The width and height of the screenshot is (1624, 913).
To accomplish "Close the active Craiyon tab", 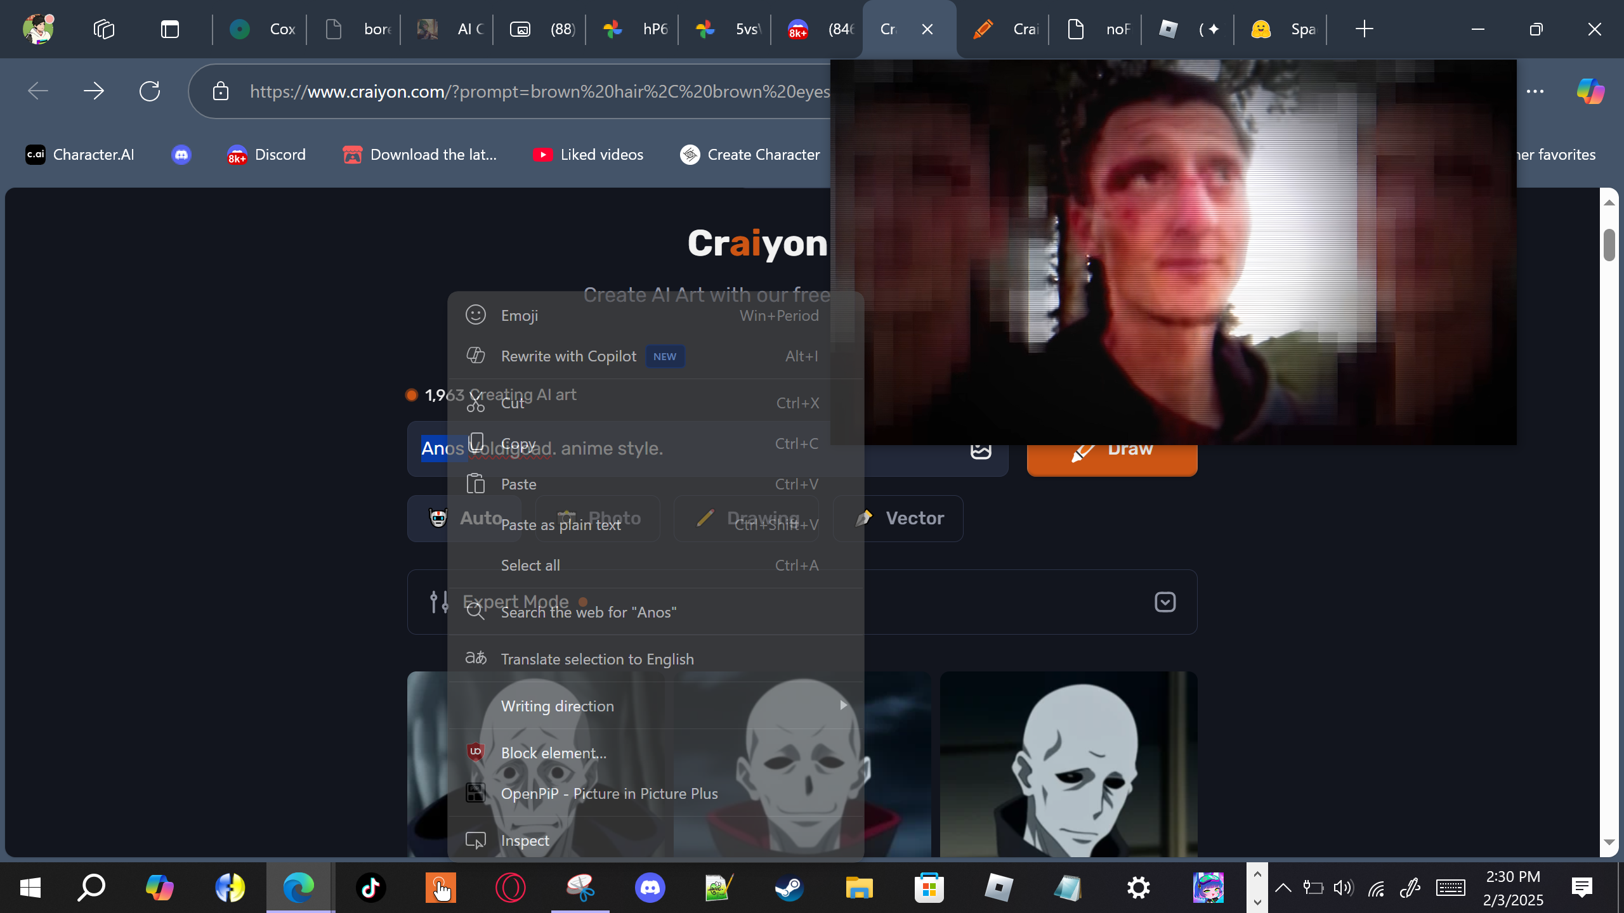I will (927, 29).
